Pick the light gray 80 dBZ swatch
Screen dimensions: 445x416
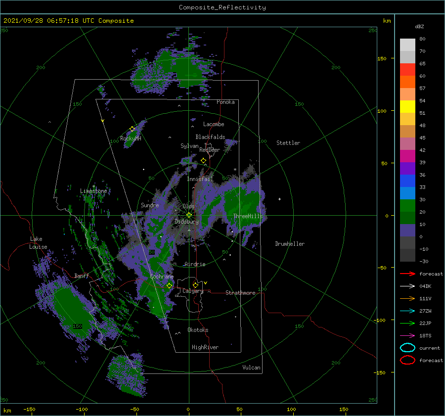click(407, 45)
